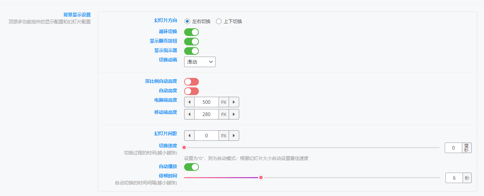Decrease 移动端高度 with left arrow
The image size is (484, 196).
[189, 114]
